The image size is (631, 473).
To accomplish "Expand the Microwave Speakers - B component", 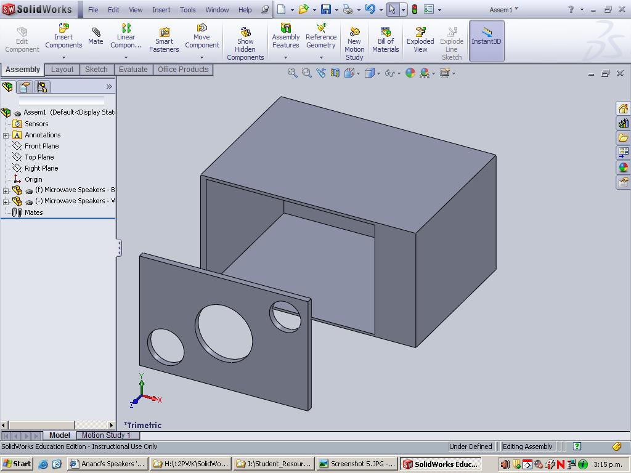I will [x=6, y=192].
